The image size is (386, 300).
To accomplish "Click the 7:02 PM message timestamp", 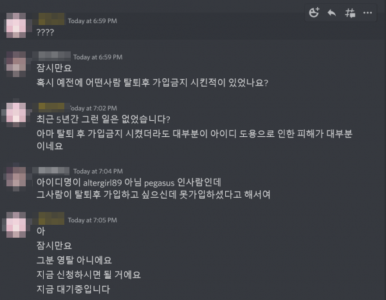I will point(93,108).
